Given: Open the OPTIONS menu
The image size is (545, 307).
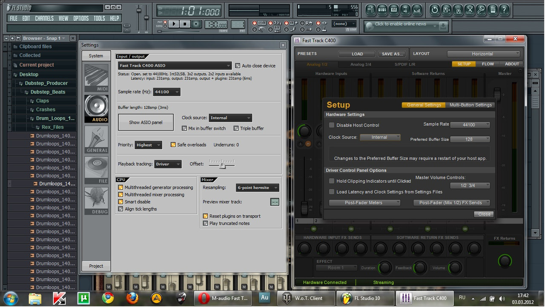Looking at the screenshot, I should (81, 18).
